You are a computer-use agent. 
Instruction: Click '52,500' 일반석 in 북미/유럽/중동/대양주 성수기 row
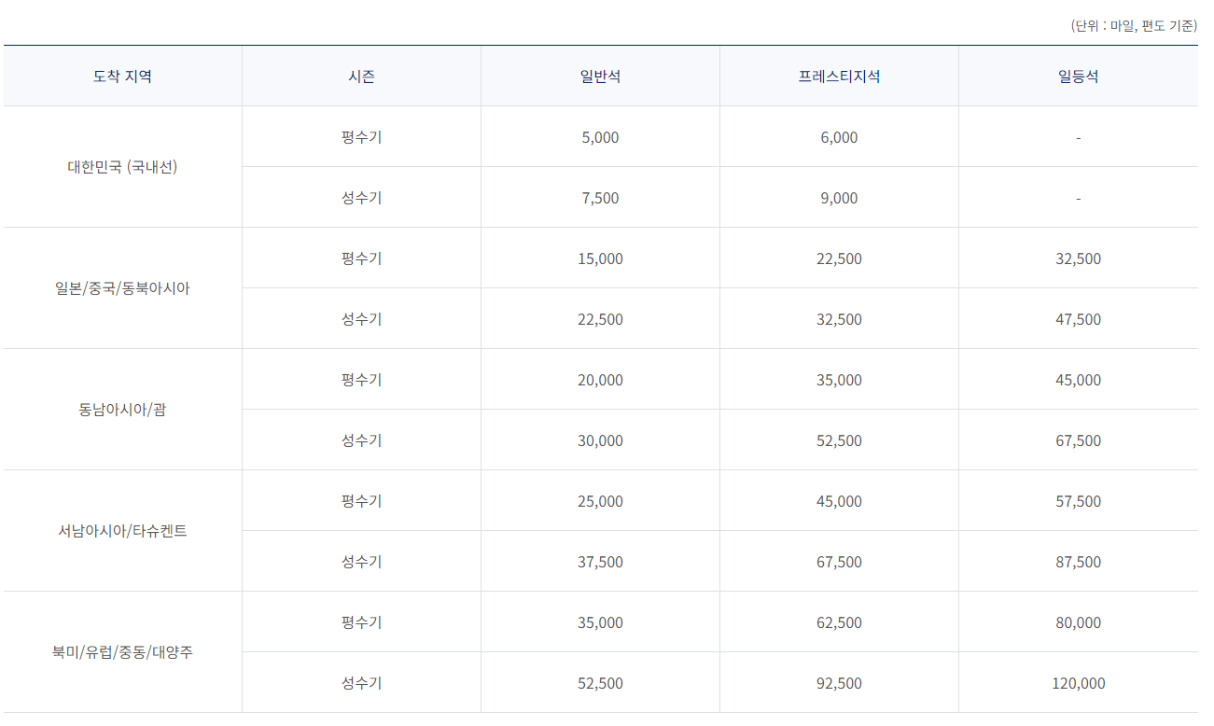click(600, 683)
